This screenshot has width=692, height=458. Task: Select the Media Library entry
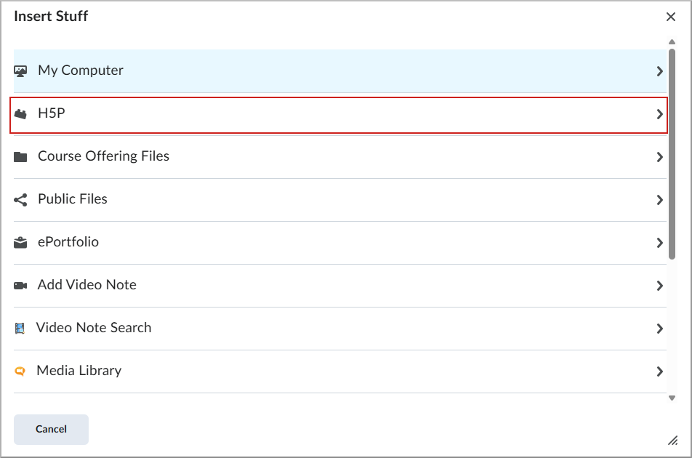[x=79, y=371]
